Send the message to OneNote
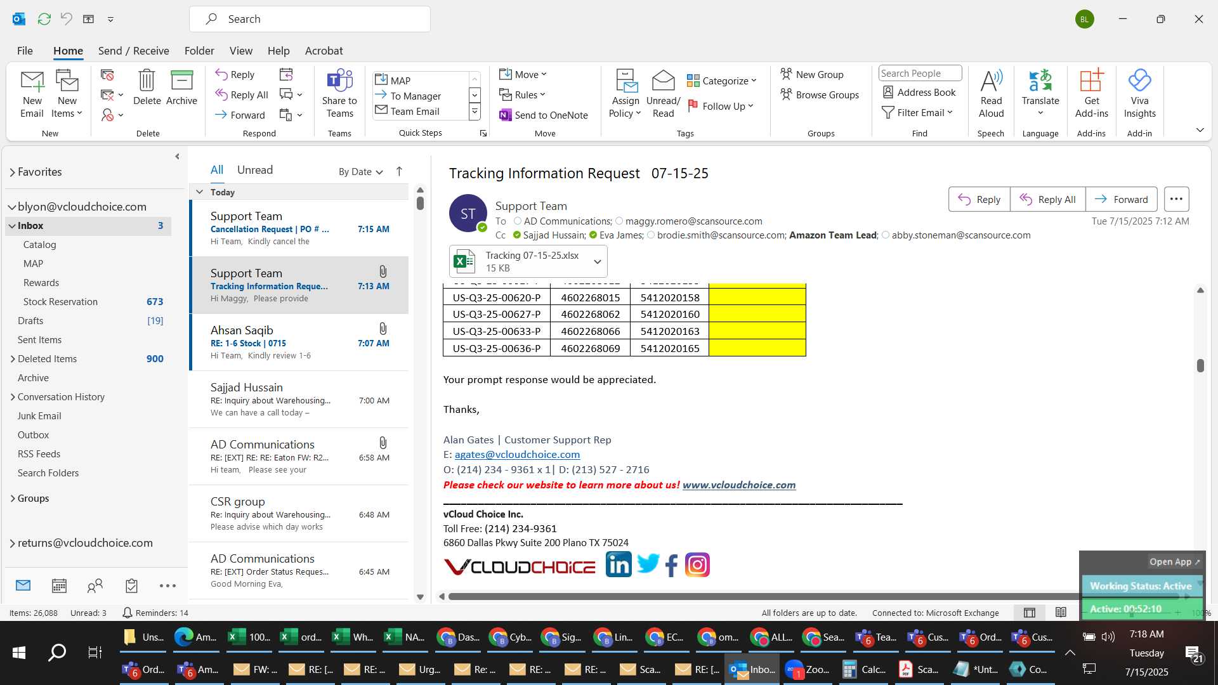Image resolution: width=1218 pixels, height=685 pixels. tap(544, 115)
